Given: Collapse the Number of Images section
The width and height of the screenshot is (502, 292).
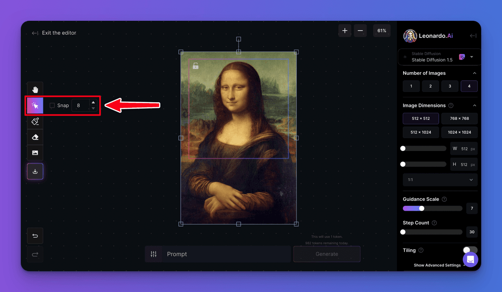Looking at the screenshot, I should click(474, 73).
